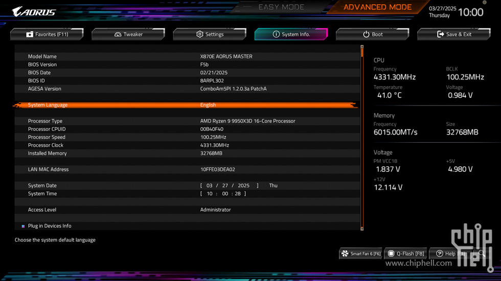Click the scrollbar thumb at top
This screenshot has height=281, width=501.
pos(362,52)
